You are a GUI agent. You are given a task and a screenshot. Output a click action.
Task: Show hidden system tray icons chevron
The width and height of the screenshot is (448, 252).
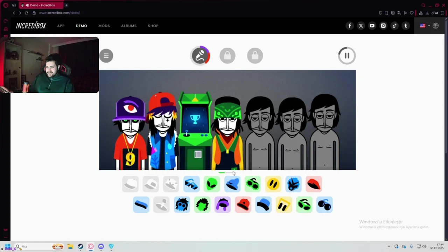388,246
